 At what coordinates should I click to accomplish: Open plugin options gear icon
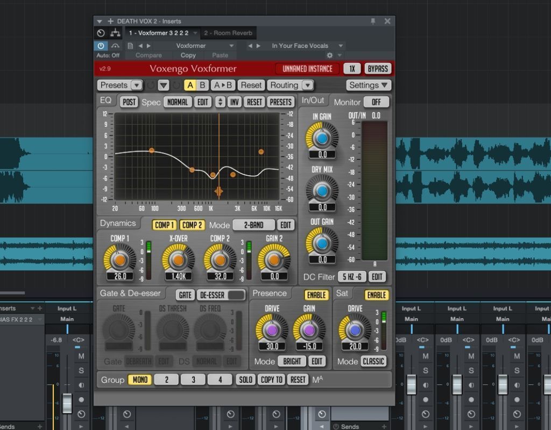pyautogui.click(x=330, y=55)
